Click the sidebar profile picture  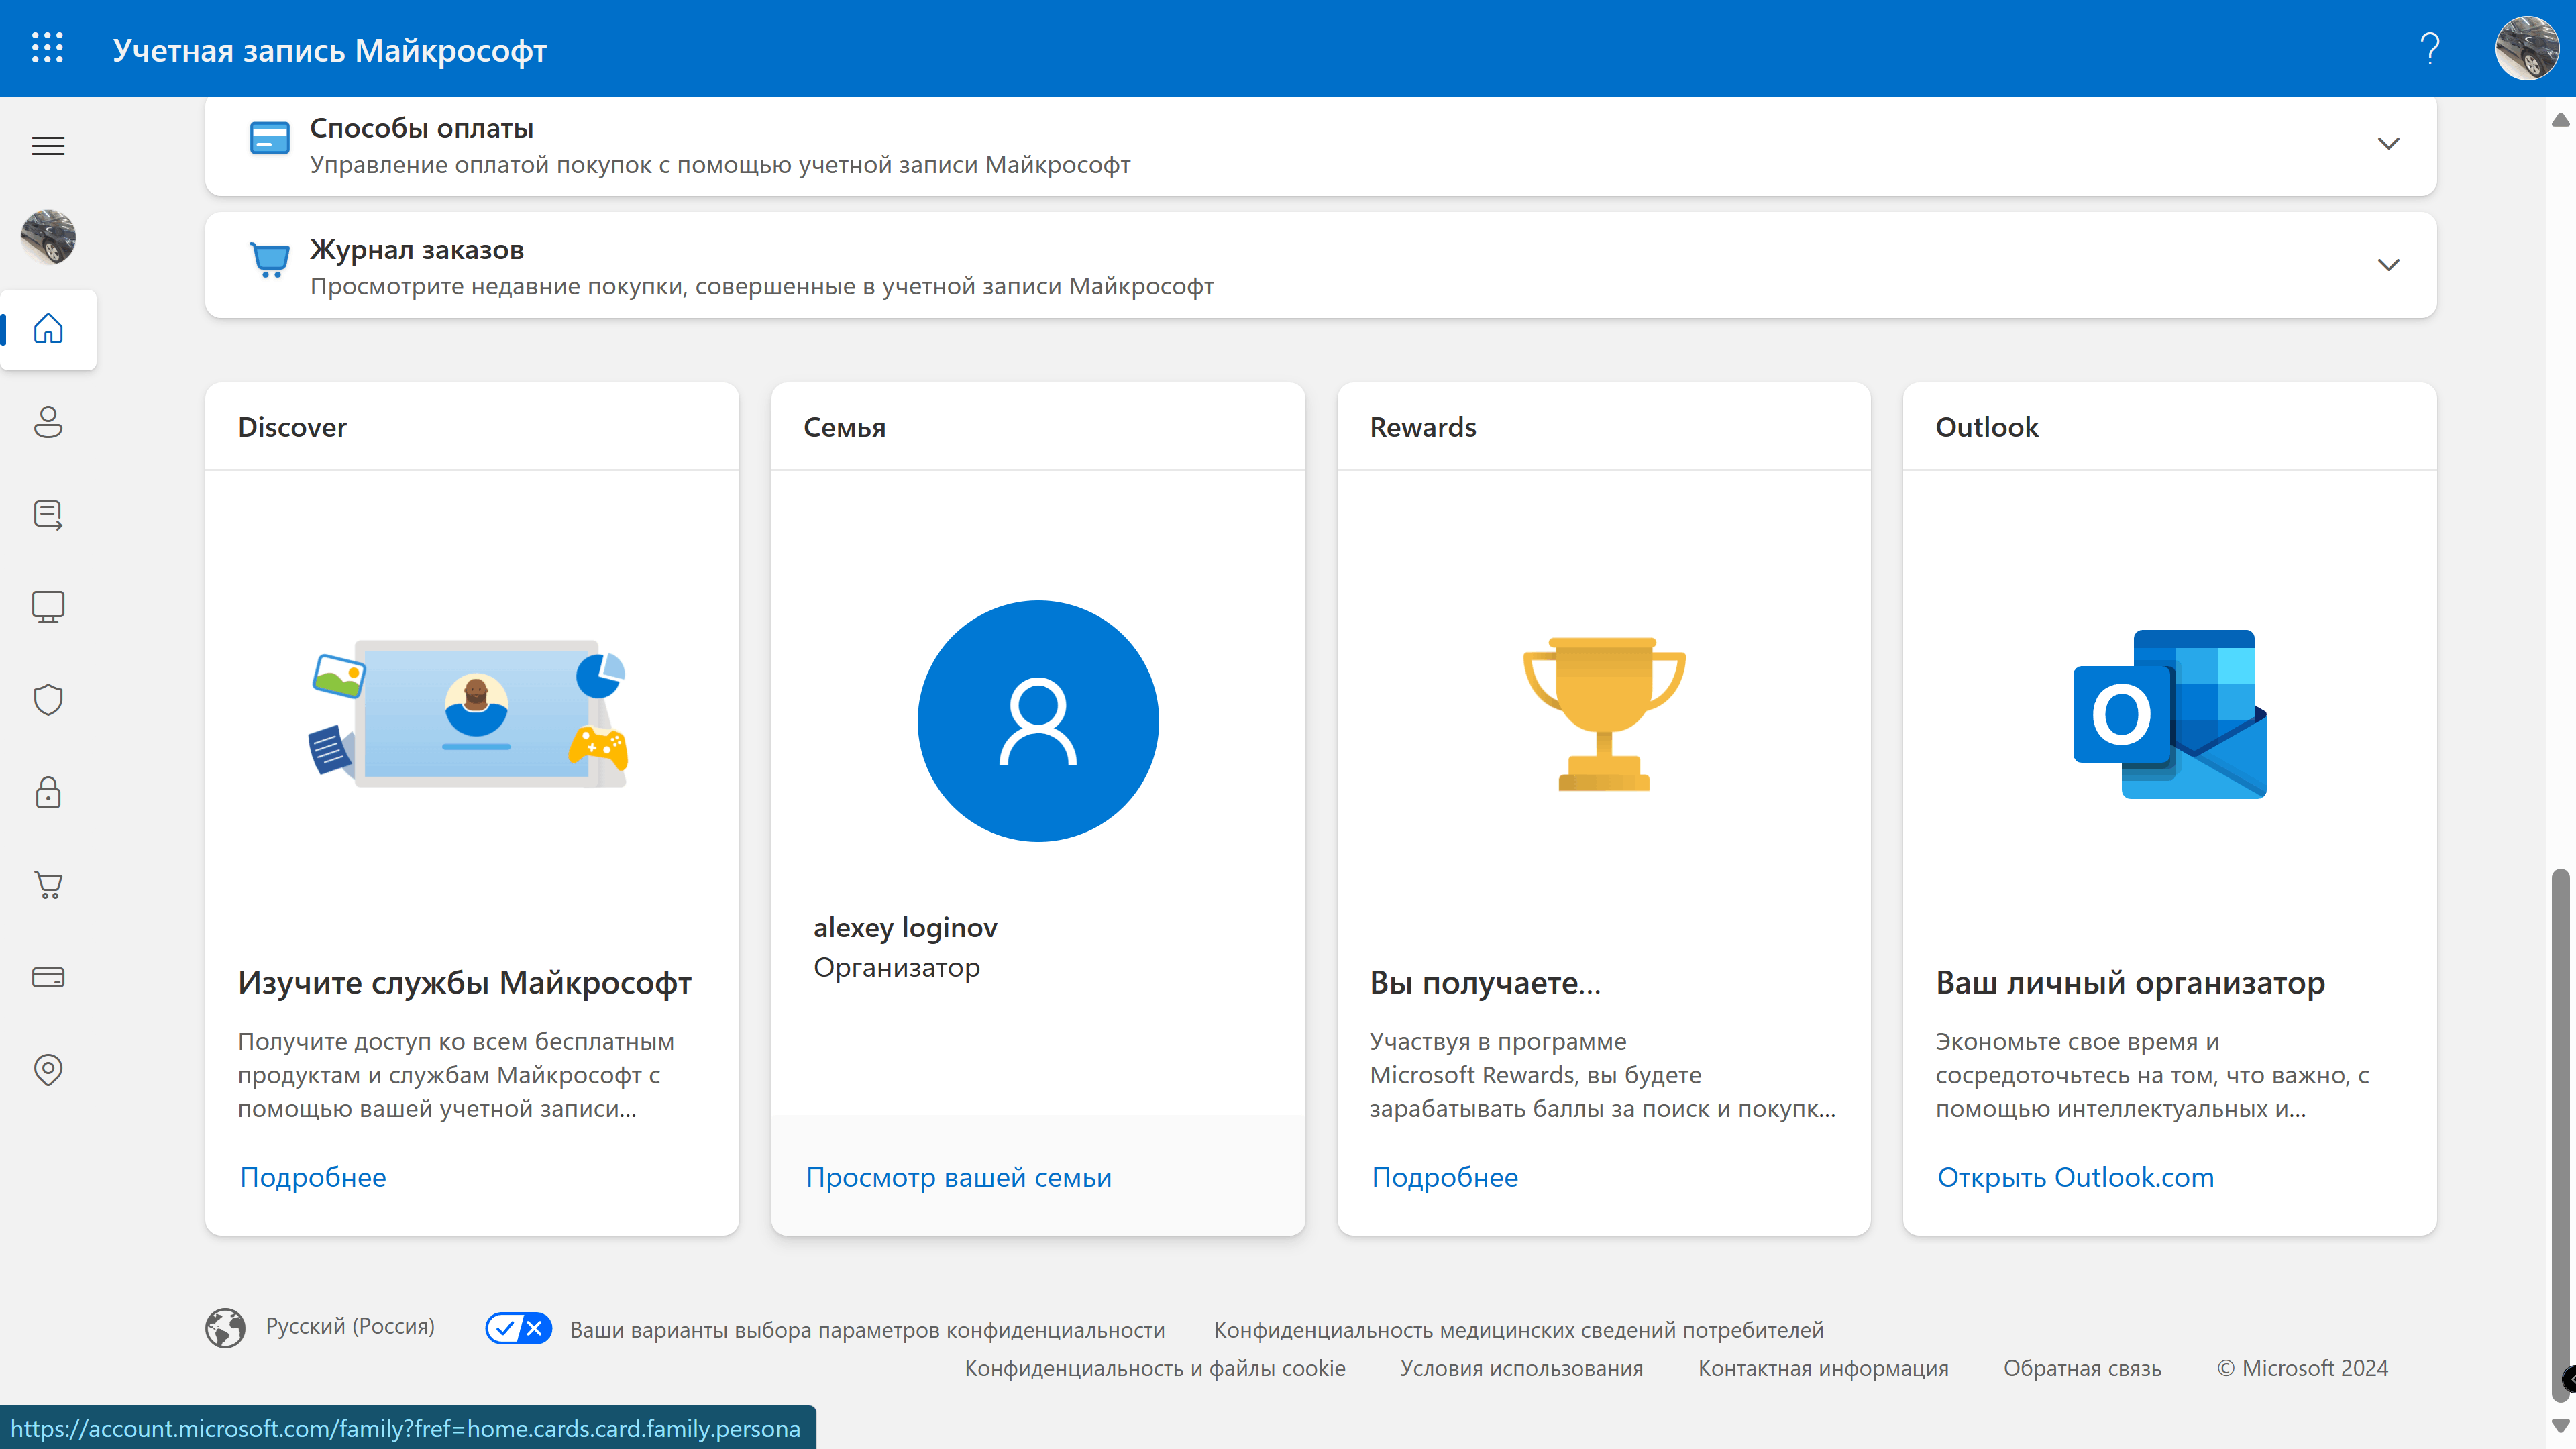tap(48, 237)
